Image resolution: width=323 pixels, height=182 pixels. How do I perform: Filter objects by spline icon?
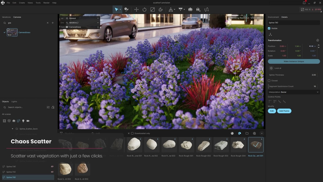19,121
